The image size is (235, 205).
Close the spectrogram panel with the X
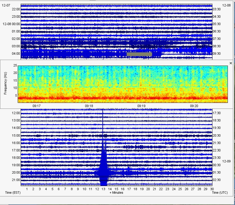[231, 63]
